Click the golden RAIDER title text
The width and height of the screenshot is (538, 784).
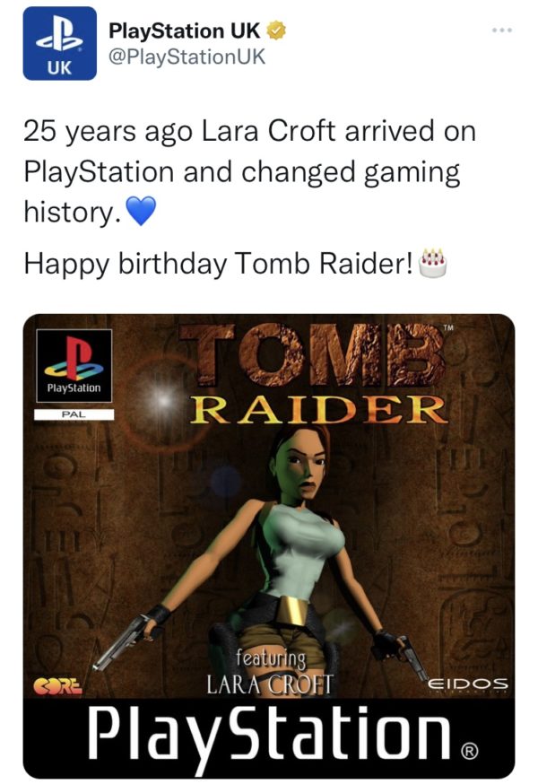click(x=319, y=409)
